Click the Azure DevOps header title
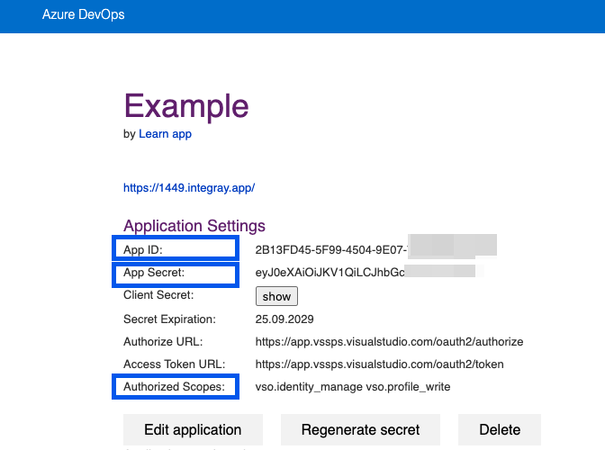This screenshot has height=450, width=605. (83, 15)
